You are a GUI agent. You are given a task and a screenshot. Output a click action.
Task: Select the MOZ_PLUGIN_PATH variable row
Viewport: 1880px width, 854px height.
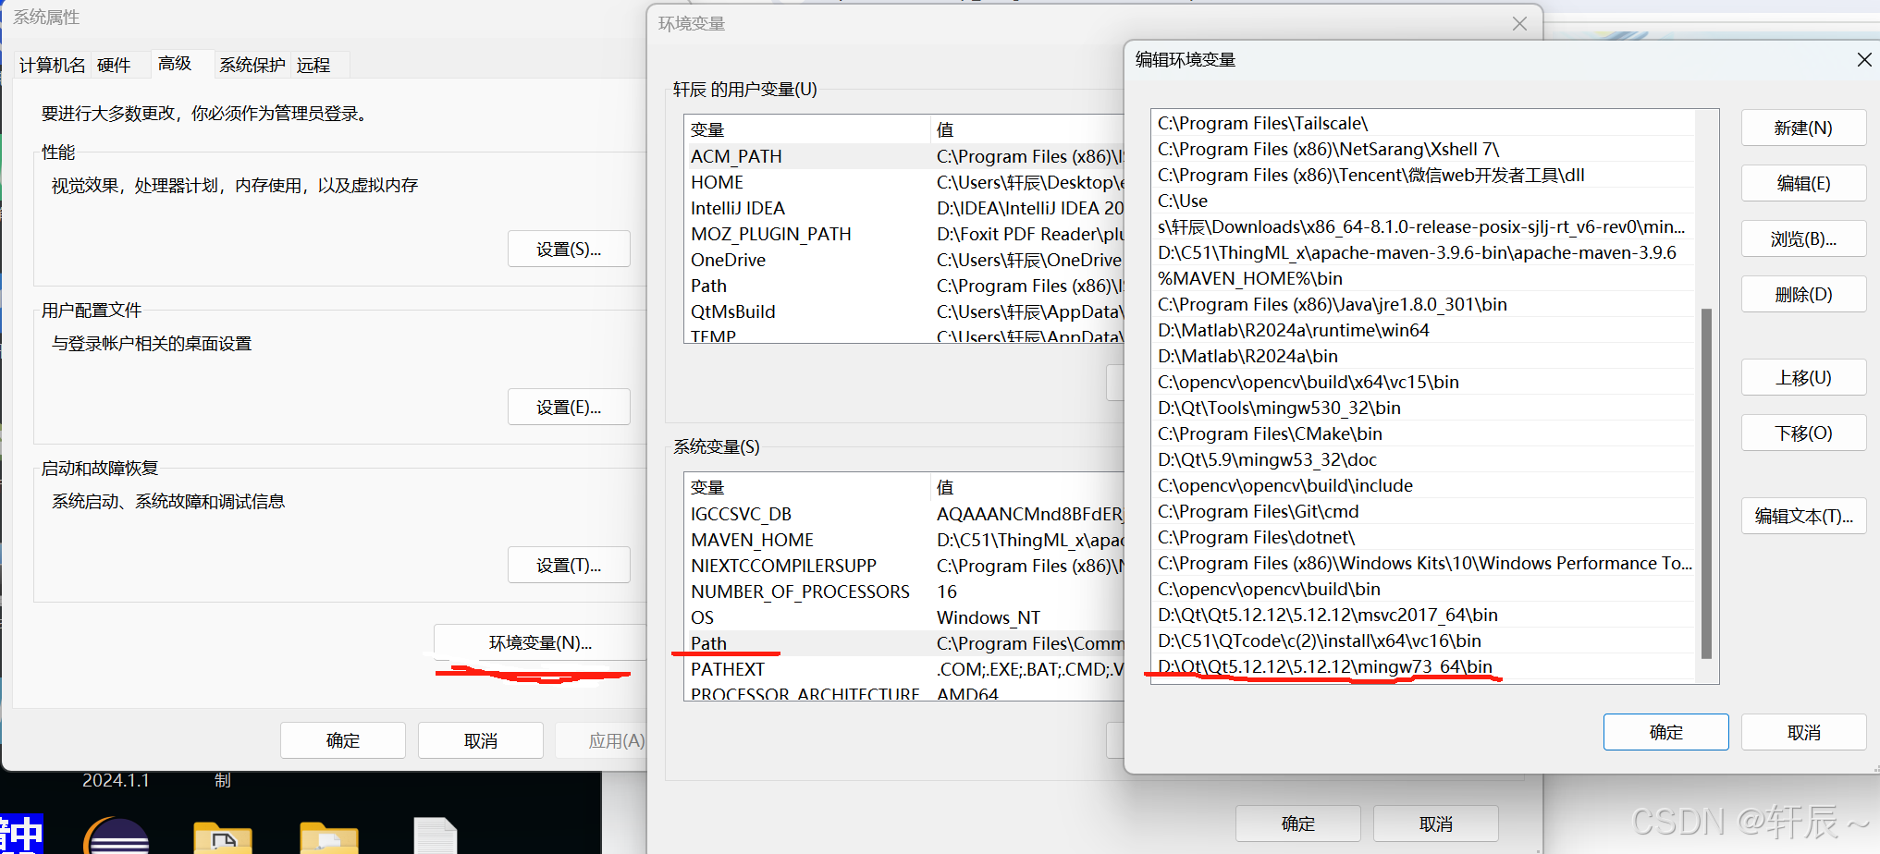pos(903,234)
